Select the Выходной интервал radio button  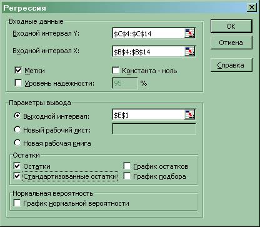pyautogui.click(x=17, y=116)
